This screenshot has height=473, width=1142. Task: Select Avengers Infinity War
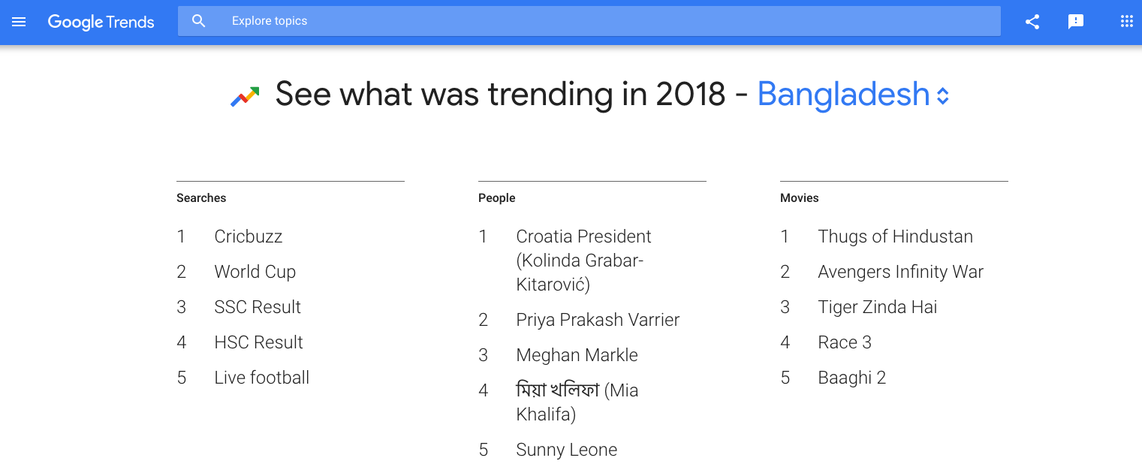tap(900, 272)
